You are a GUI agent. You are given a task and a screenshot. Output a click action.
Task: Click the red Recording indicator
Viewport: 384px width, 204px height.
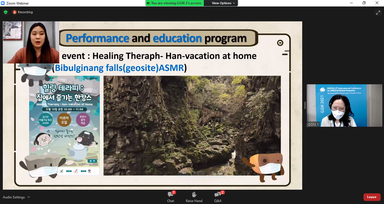tap(22, 12)
